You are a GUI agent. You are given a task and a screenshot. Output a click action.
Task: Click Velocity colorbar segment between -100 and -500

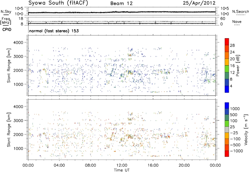coord(227,142)
